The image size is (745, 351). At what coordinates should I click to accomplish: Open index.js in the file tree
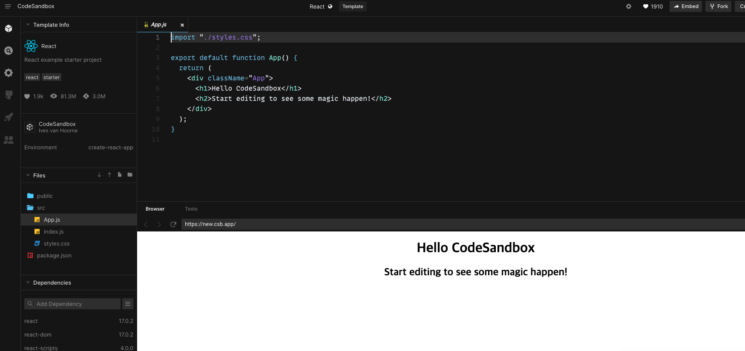79,232
